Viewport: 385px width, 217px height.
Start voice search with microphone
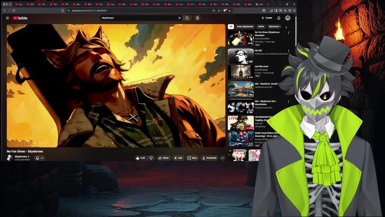[197, 18]
